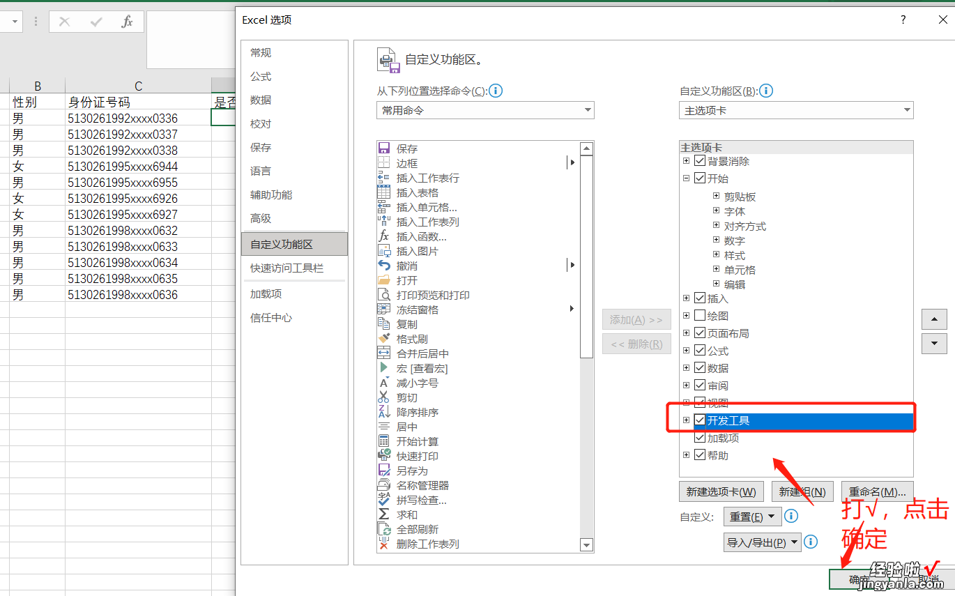
Task: Select the 减小字号 command icon
Action: [x=383, y=383]
